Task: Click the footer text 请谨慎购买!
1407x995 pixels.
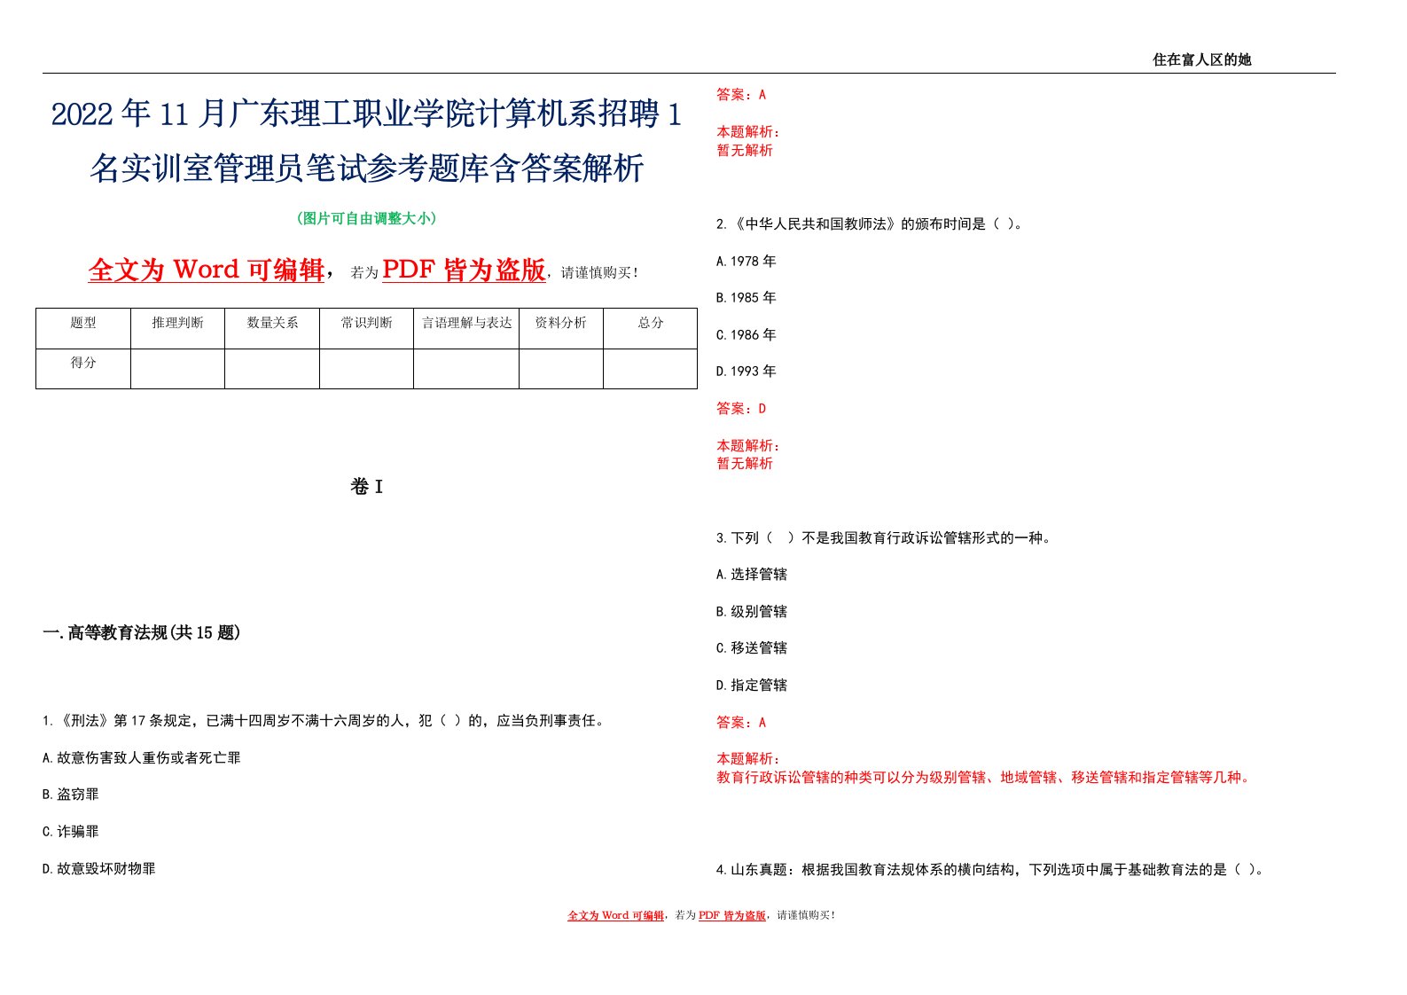Action: [806, 915]
